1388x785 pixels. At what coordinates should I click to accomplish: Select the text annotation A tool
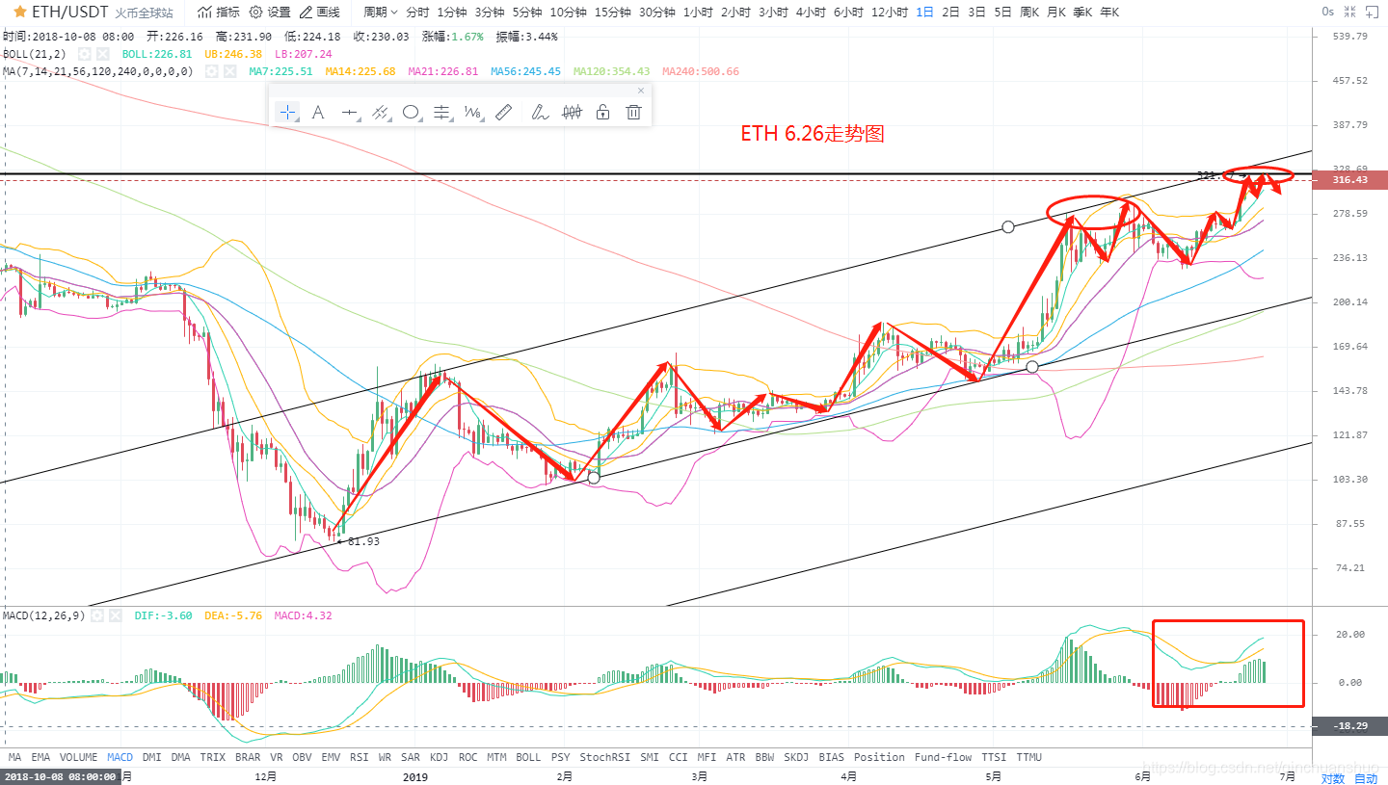click(318, 113)
